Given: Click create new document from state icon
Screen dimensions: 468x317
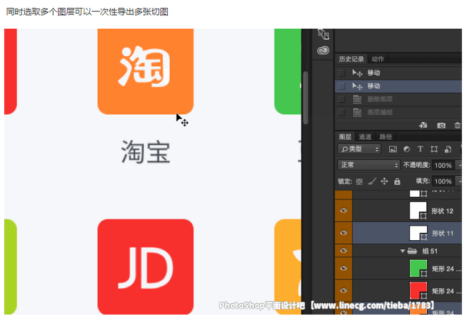Looking at the screenshot, I should click(x=423, y=125).
